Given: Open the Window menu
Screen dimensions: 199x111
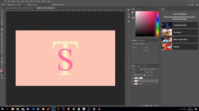Looking at the screenshot, I should tap(44, 1).
